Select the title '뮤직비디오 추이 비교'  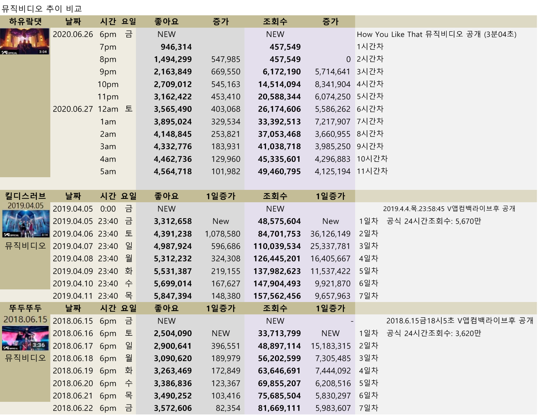41,9
